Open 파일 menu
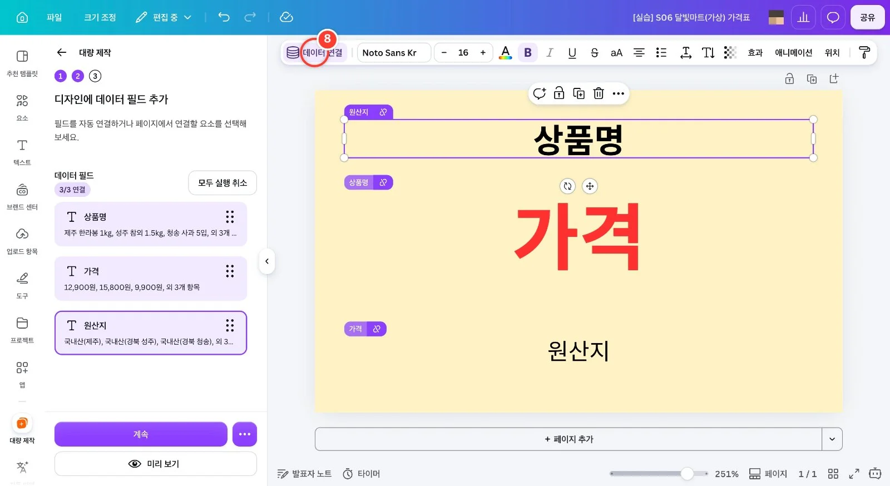The height and width of the screenshot is (486, 890). [x=55, y=17]
